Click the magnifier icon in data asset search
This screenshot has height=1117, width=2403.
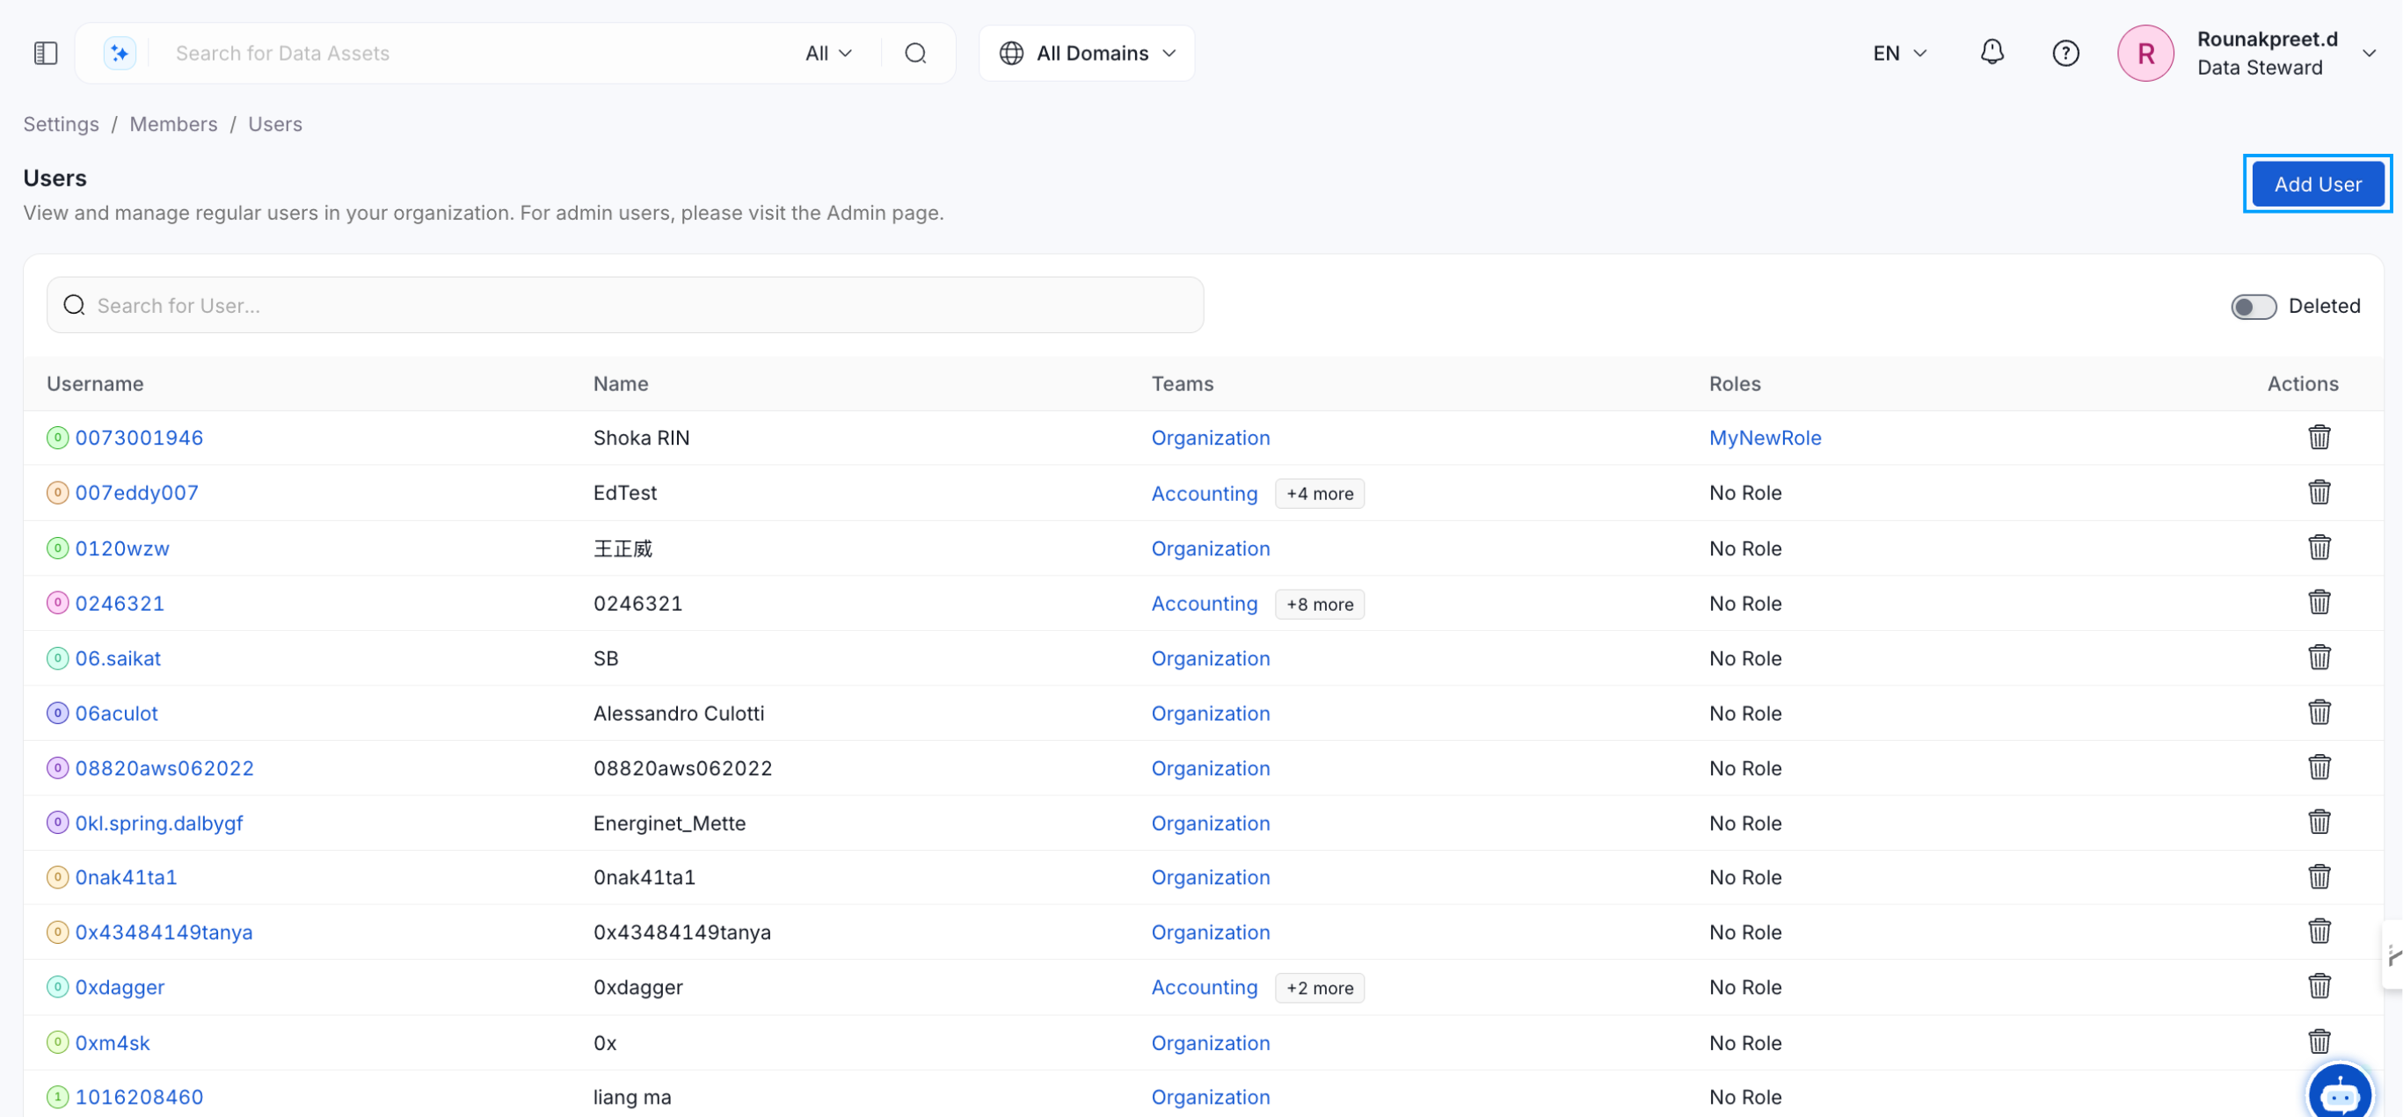(915, 52)
